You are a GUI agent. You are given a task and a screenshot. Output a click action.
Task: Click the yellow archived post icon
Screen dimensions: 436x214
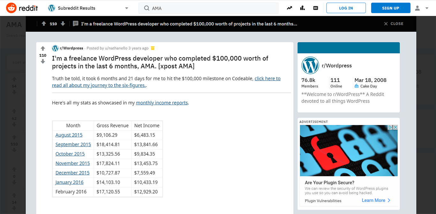[153, 48]
